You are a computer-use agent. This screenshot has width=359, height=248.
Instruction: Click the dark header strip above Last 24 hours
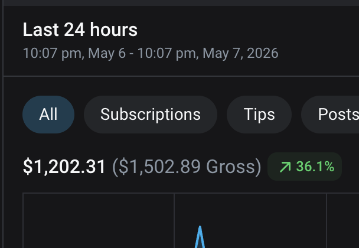179,3
